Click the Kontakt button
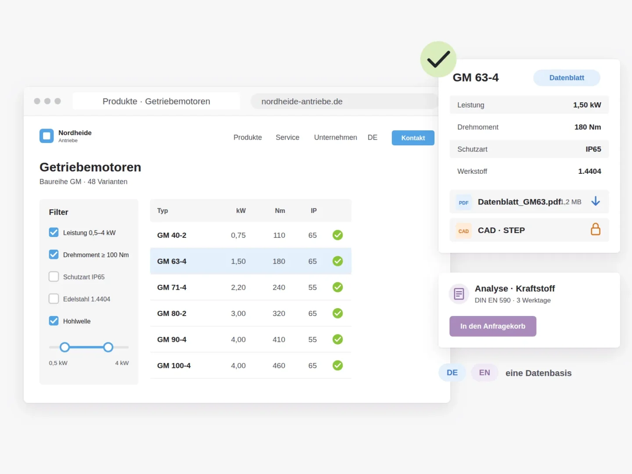This screenshot has height=474, width=632. [x=413, y=138]
